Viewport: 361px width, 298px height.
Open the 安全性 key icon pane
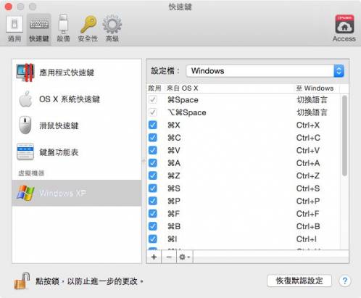[88, 28]
